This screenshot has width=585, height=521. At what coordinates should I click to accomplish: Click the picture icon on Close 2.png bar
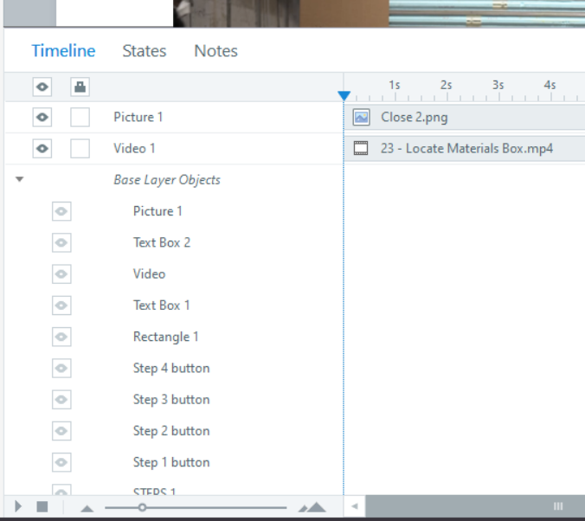pos(361,117)
